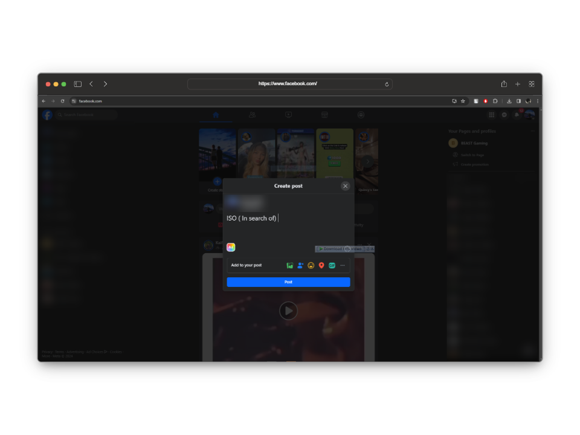This screenshot has height=435, width=580.
Task: Show Safari tab overview
Action: [532, 84]
